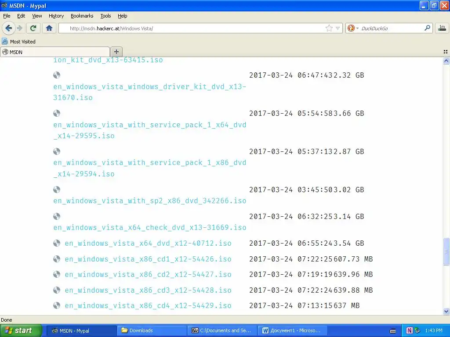The height and width of the screenshot is (337, 450).
Task: Open the list all tabs button
Action: click(446, 52)
